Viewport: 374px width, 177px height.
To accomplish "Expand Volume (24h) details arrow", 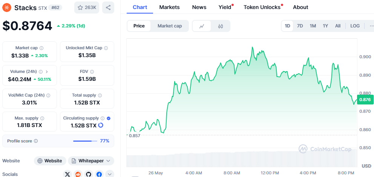I will [46, 72].
